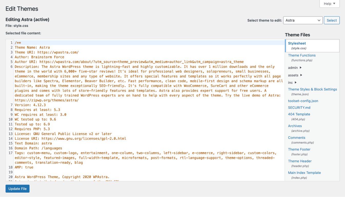Viewport: 345px width, 197px height.
Task: Open the Help dropdown
Action: [329, 4]
